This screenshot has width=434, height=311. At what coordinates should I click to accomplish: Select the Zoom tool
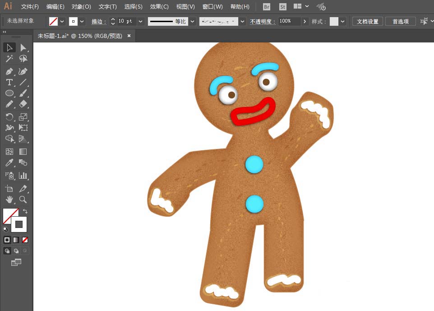(23, 200)
